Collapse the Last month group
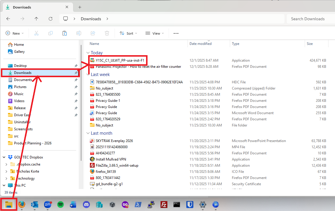This screenshot has height=211, width=335. pyautogui.click(x=88, y=133)
